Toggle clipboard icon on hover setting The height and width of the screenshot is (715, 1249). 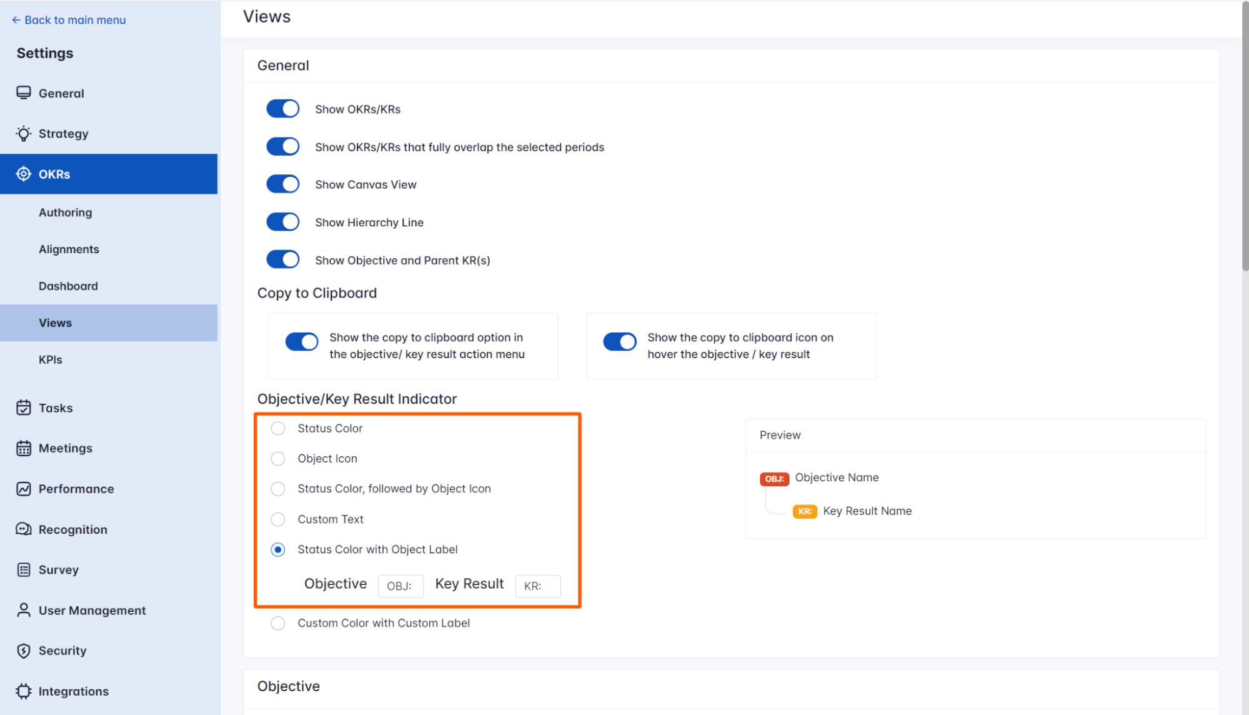pyautogui.click(x=619, y=342)
